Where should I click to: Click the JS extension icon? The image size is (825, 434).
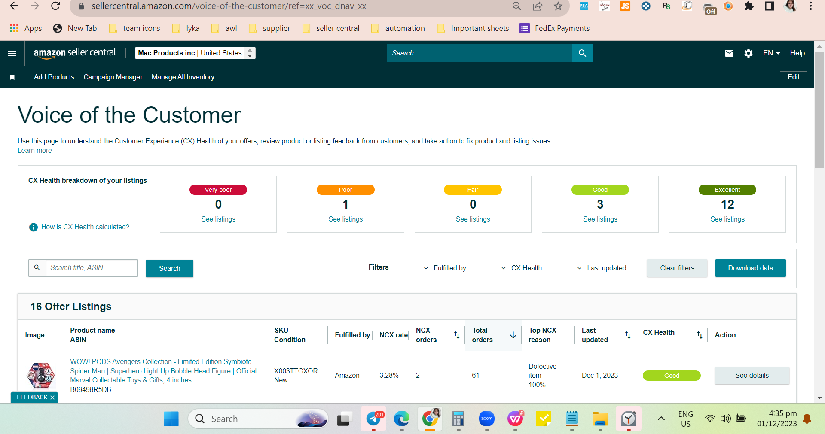[x=625, y=6]
